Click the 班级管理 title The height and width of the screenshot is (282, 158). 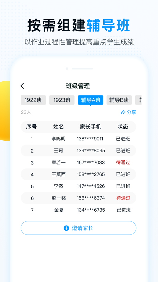point(78,86)
